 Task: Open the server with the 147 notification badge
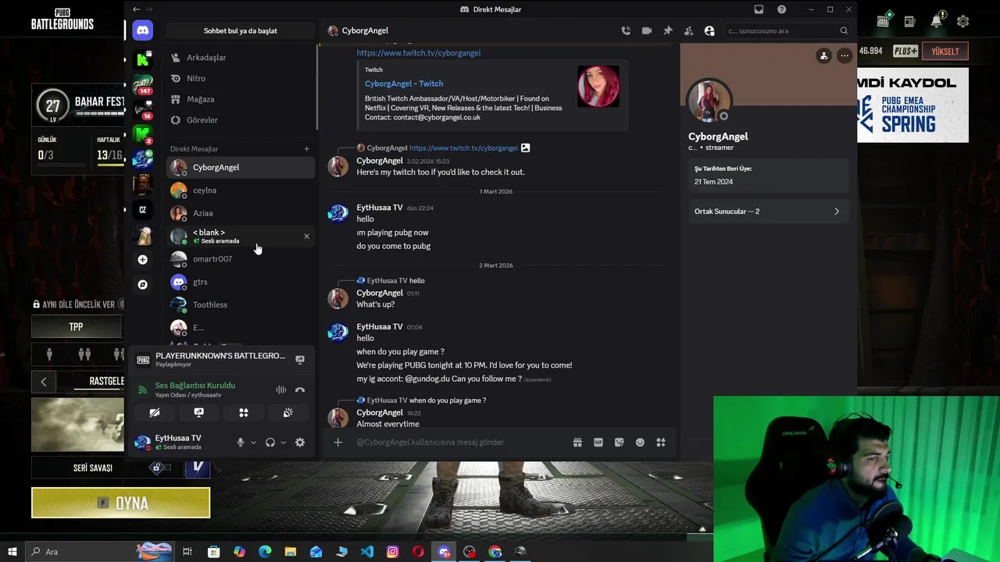click(x=142, y=84)
